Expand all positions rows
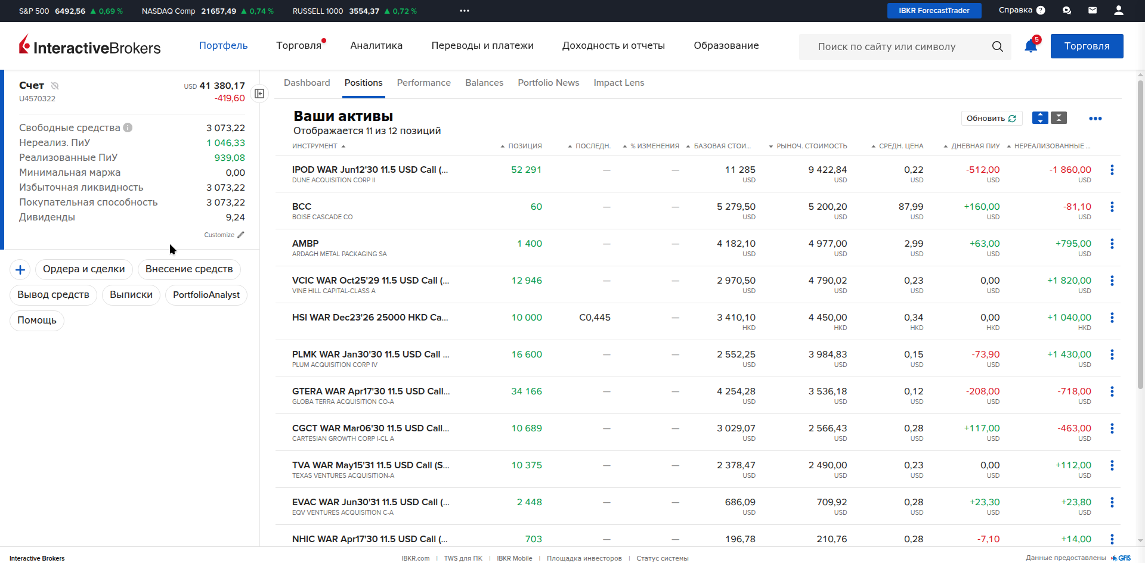1145x563 pixels. [1040, 118]
